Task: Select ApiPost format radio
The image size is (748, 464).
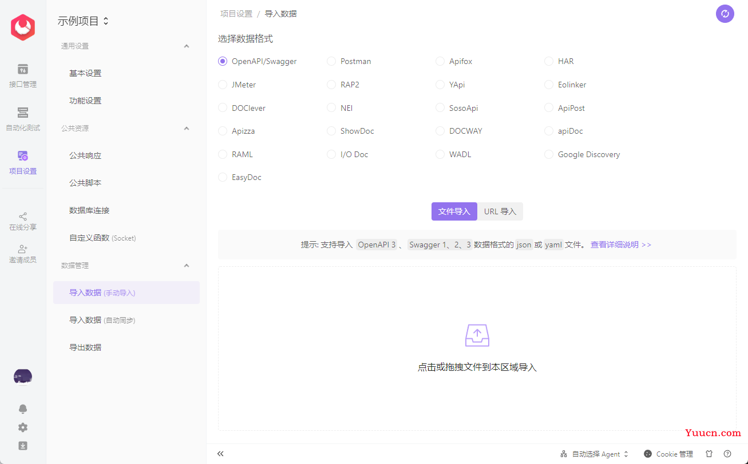Action: coord(549,107)
